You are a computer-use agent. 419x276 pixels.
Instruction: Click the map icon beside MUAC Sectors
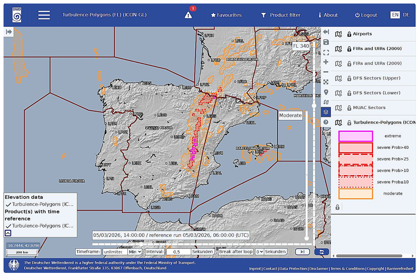click(x=338, y=108)
